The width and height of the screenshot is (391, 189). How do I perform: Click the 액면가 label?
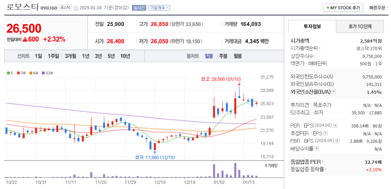click(x=297, y=64)
